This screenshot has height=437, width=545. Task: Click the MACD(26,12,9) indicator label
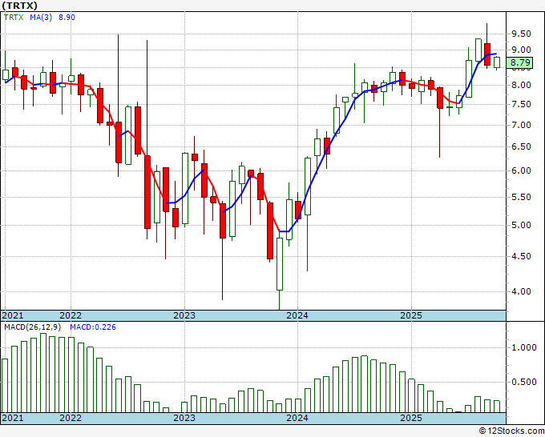33,327
